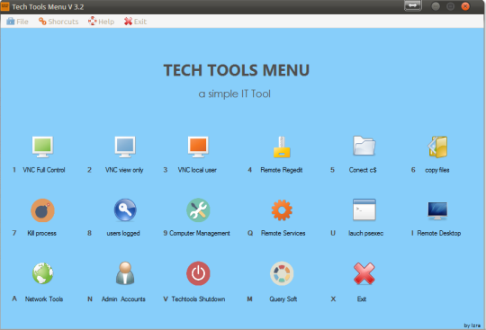
Task: Launch psexec terminal window icon
Action: 364,210
